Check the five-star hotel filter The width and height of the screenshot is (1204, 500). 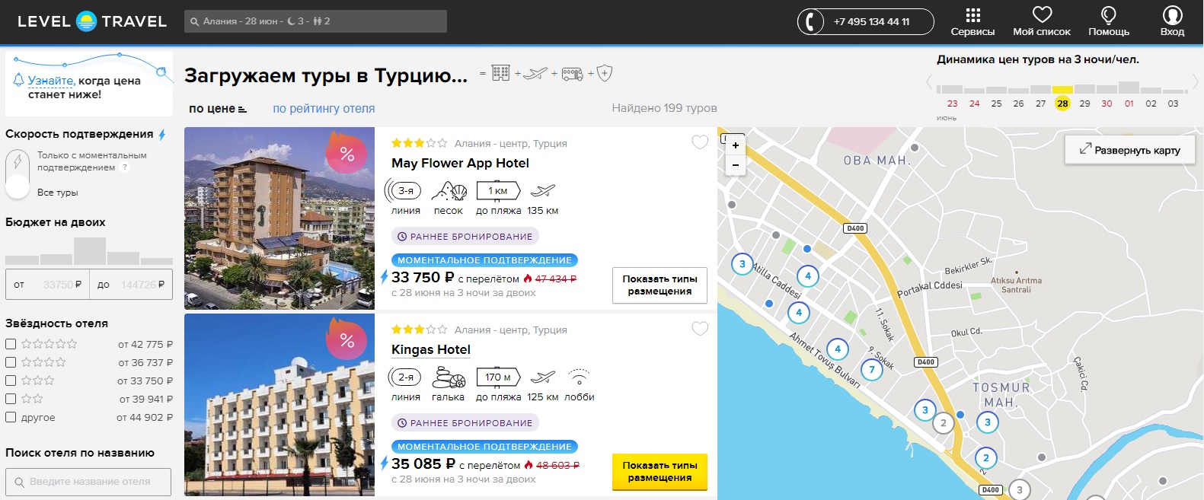click(x=11, y=344)
